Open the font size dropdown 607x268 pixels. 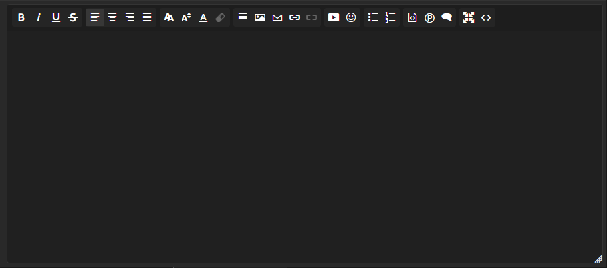tap(185, 17)
